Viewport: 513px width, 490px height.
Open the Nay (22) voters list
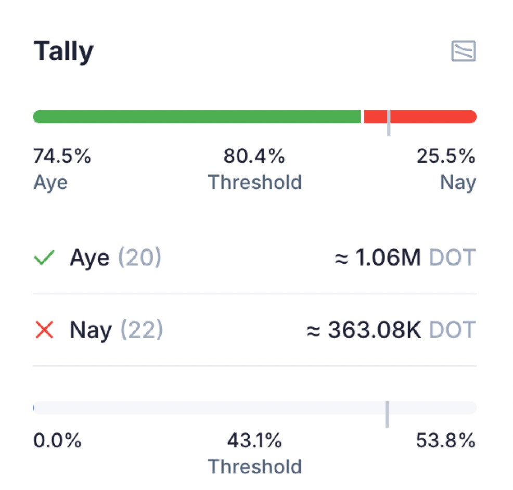116,329
